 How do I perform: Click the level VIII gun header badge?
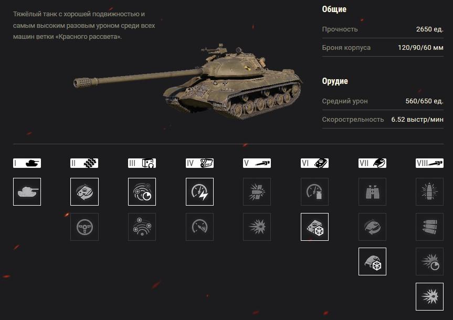(x=429, y=163)
